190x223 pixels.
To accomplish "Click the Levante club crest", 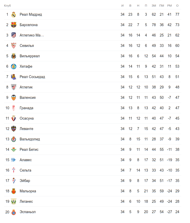I will coord(14,129).
